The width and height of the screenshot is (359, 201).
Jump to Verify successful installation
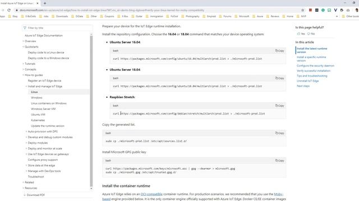tap(314, 71)
